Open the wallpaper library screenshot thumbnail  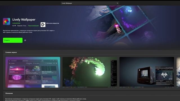click(x=33, y=72)
